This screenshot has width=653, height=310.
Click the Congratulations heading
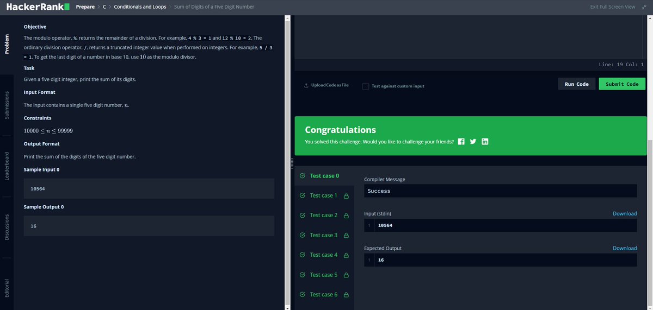click(x=340, y=130)
